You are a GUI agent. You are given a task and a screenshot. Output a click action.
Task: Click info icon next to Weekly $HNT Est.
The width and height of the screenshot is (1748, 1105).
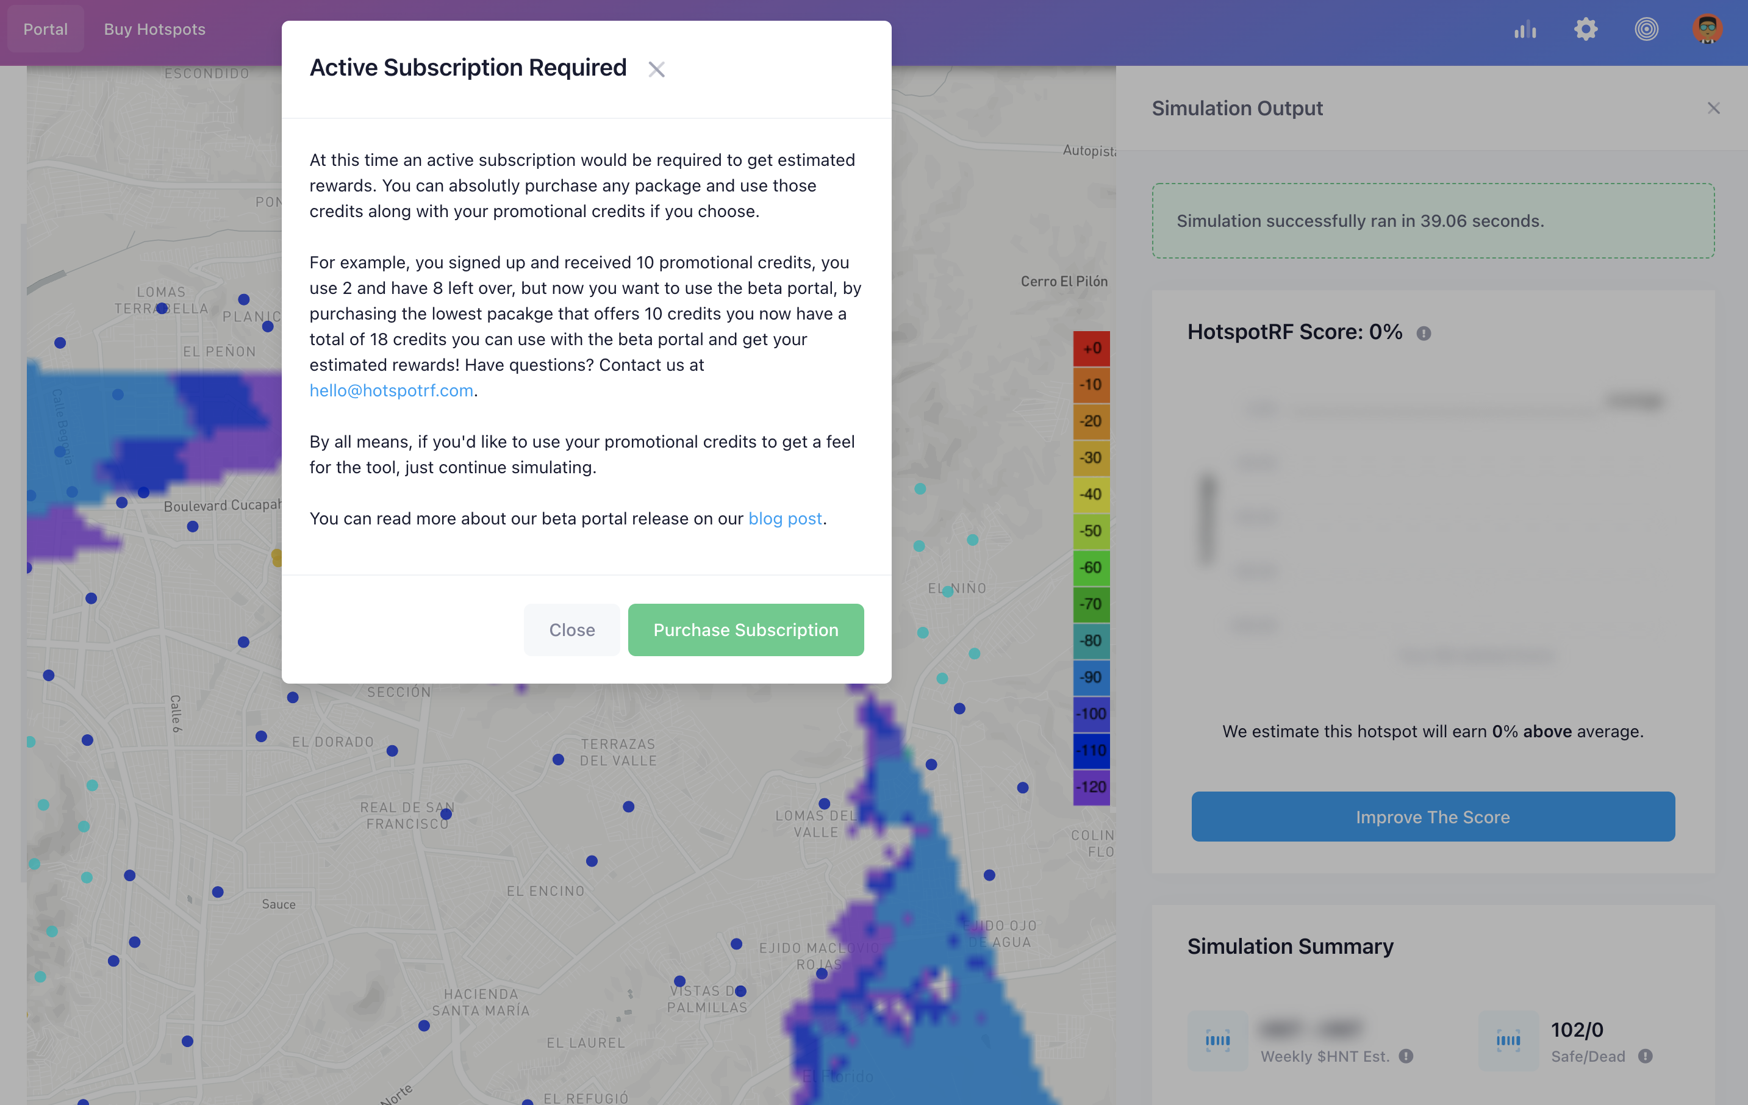1406,1056
